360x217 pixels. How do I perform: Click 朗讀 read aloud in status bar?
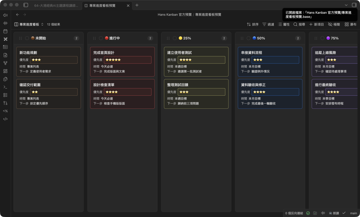click(334, 213)
